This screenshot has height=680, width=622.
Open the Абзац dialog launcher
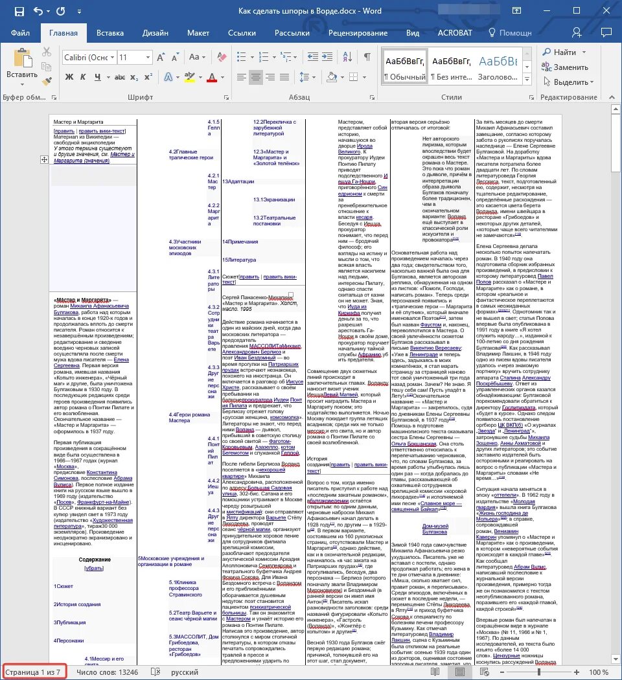tap(372, 98)
